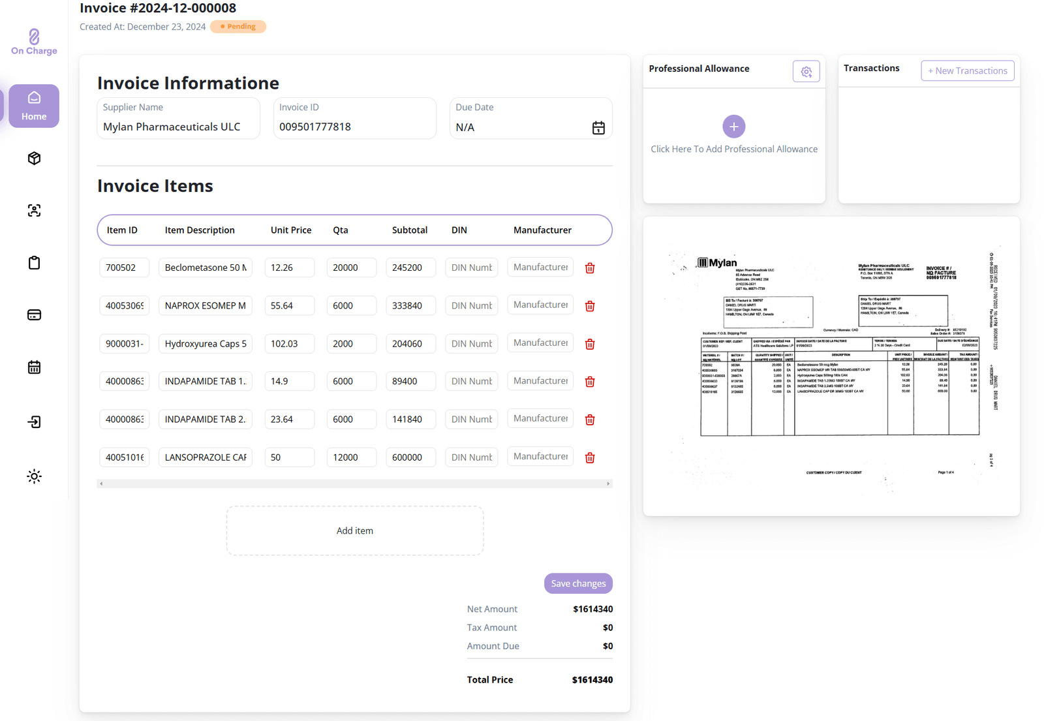Open Professional Allowance settings gear
The width and height of the screenshot is (1044, 721).
(x=806, y=72)
